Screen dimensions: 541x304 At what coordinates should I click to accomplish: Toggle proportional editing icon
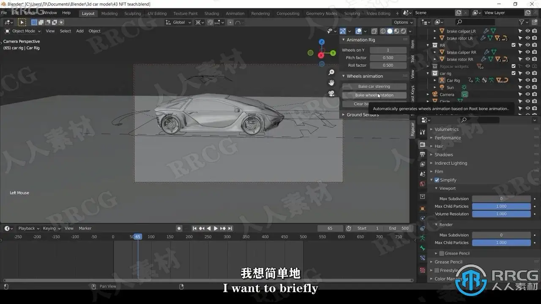click(230, 22)
